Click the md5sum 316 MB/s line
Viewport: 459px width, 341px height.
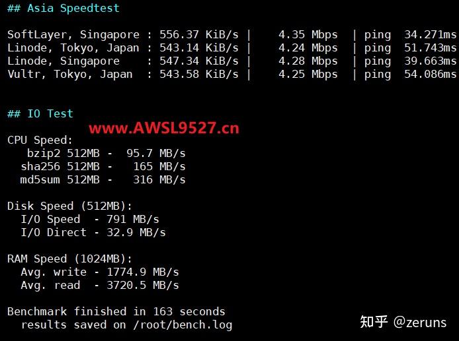103,179
